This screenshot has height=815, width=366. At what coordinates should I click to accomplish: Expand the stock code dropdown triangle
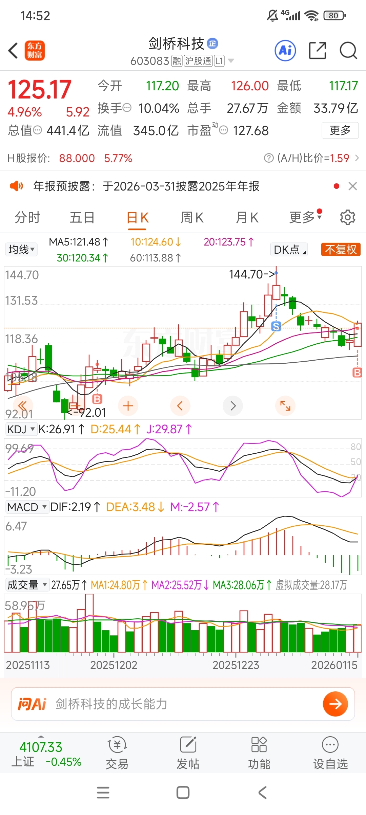click(x=231, y=61)
